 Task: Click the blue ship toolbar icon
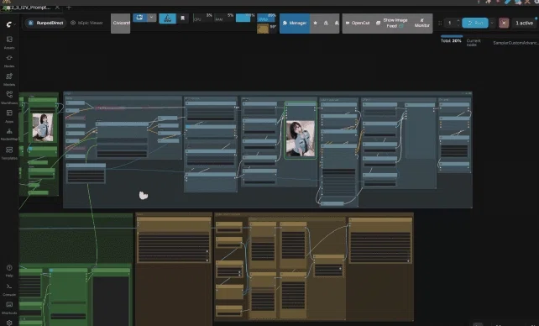tap(167, 18)
